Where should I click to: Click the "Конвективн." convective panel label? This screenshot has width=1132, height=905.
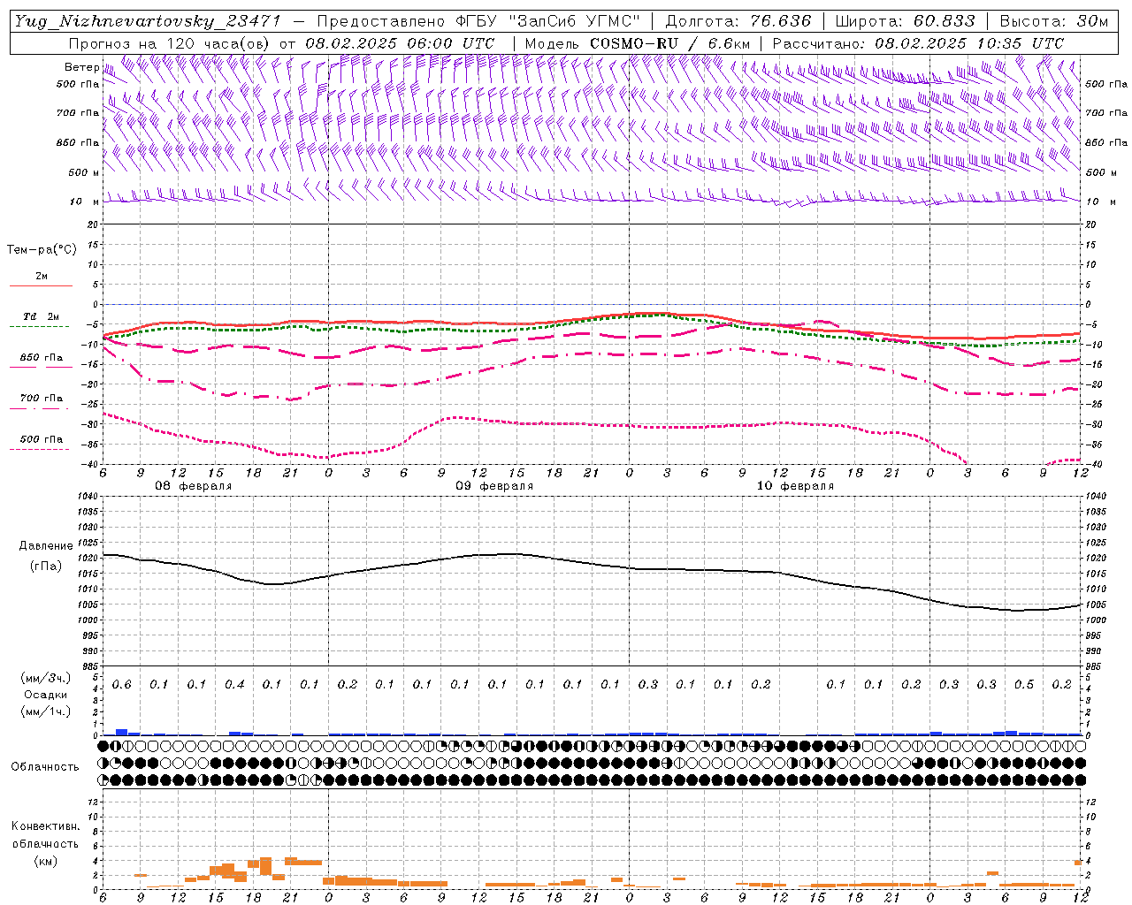coord(45,826)
